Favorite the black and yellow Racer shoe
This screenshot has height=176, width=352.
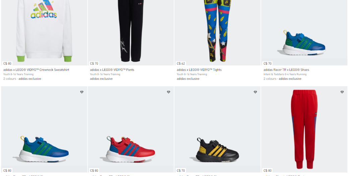tap(255, 92)
